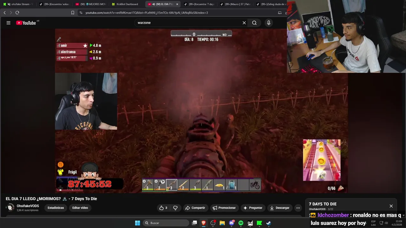
Task: Open the OhsifakeVODS channel name link
Action: tap(28, 206)
